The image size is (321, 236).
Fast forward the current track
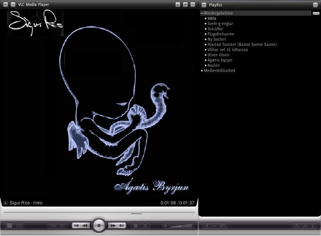click(113, 226)
